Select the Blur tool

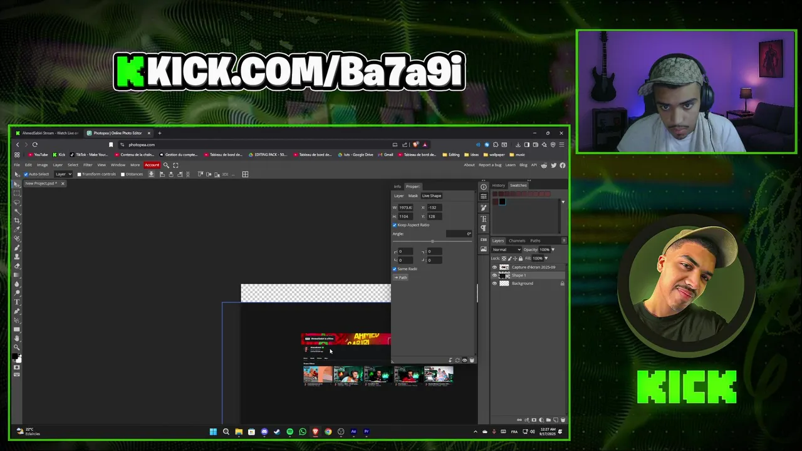tap(17, 284)
